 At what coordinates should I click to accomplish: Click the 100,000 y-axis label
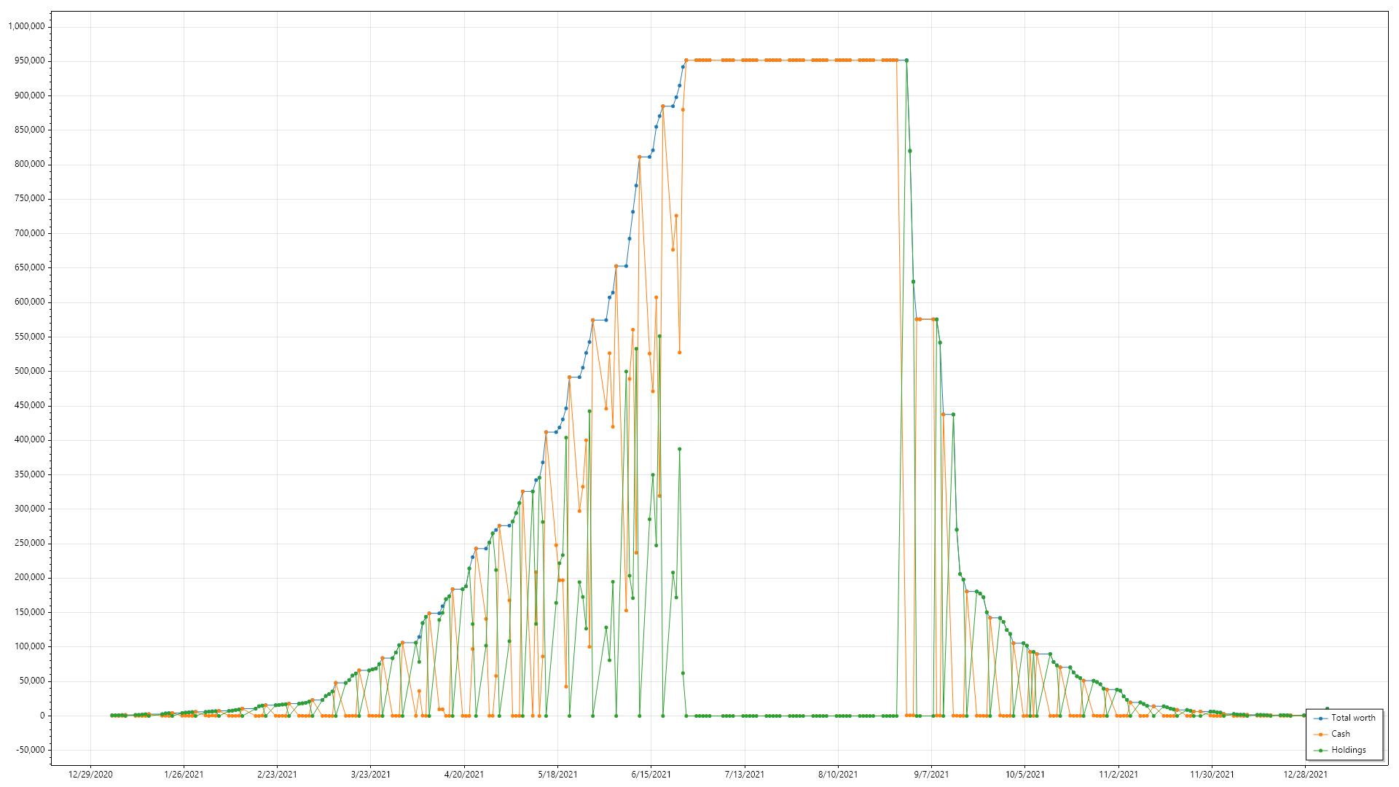[x=29, y=646]
